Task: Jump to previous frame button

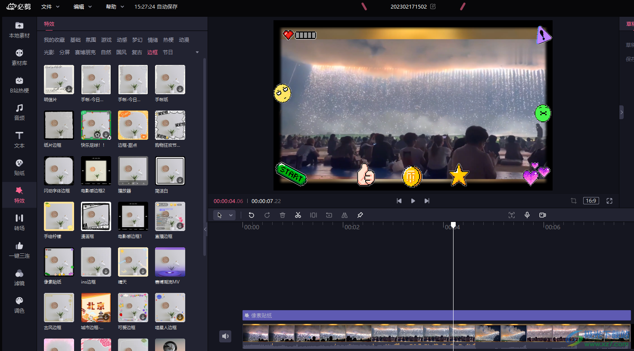Action: click(x=399, y=201)
